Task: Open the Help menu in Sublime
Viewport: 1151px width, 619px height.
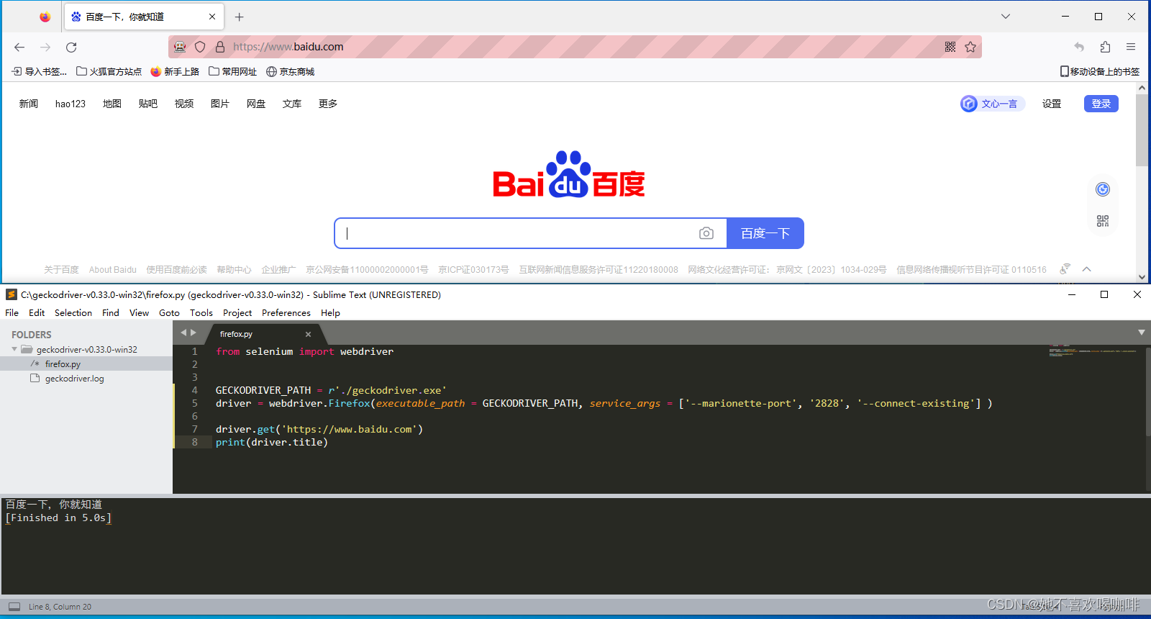Action: pyautogui.click(x=331, y=312)
